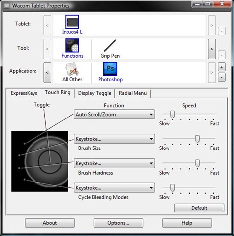Open the Options... dialog button
The image size is (234, 236).
118,223
